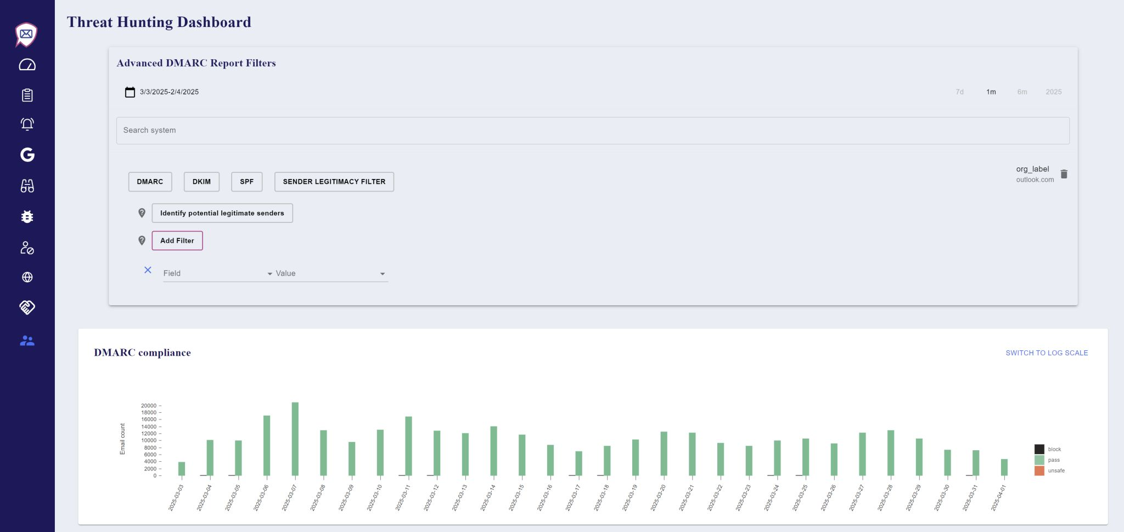Select the 7d time range
The image size is (1124, 532).
point(959,92)
